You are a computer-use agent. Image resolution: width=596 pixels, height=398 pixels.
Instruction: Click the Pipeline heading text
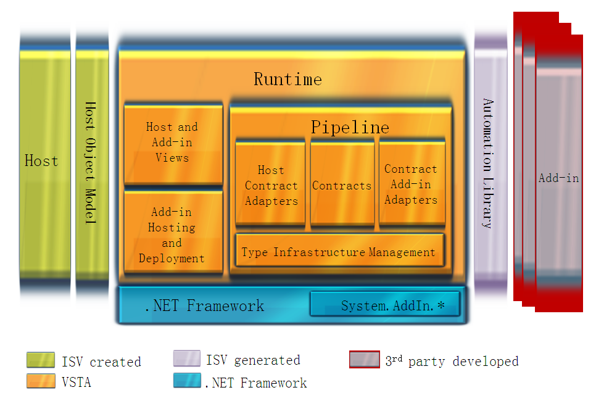350,127
